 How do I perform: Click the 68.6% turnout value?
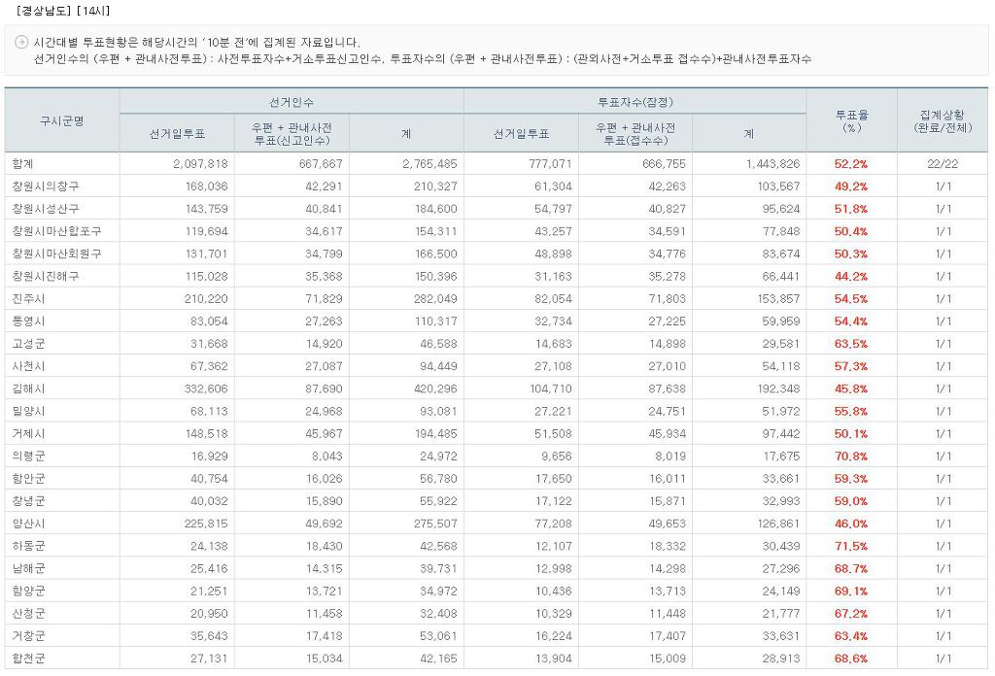coord(851,659)
